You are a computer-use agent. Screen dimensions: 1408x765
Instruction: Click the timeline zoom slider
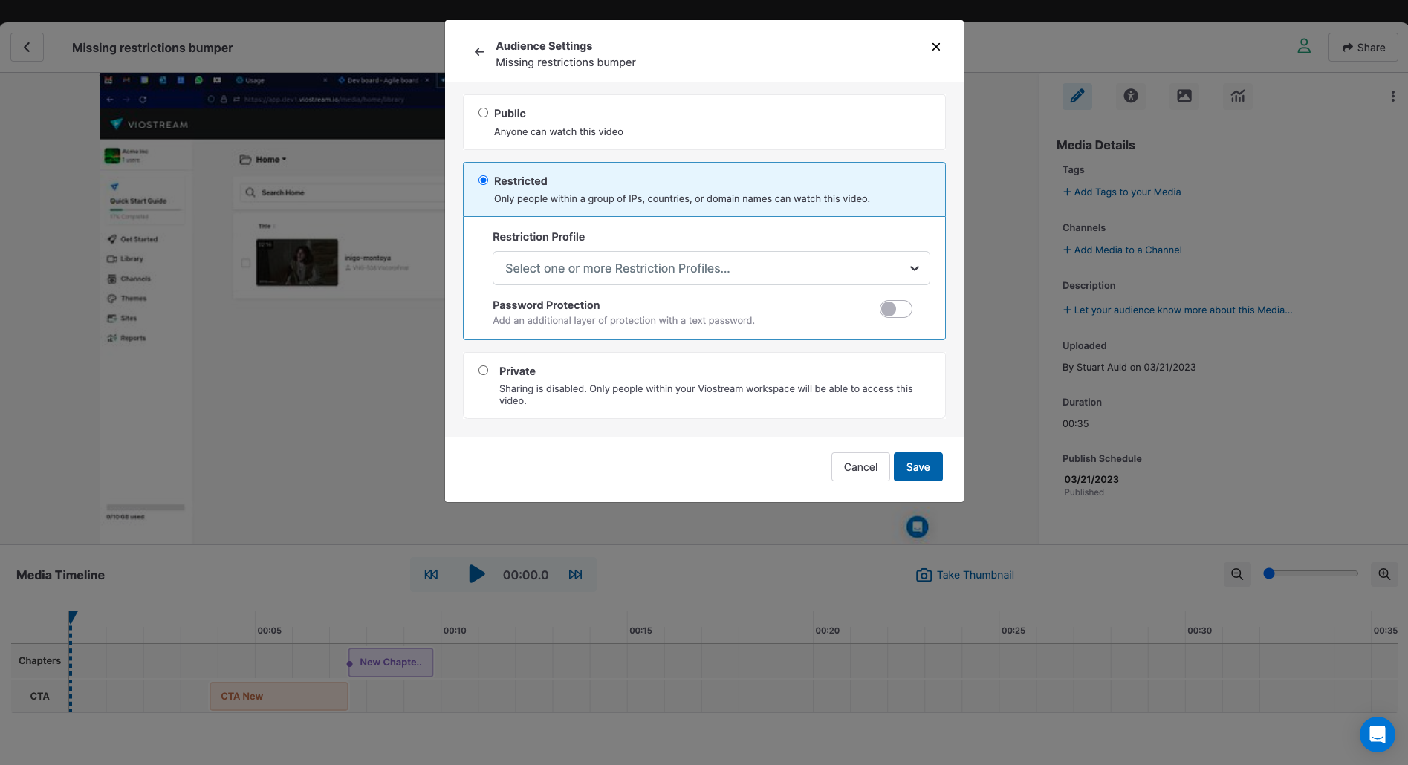click(x=1313, y=573)
